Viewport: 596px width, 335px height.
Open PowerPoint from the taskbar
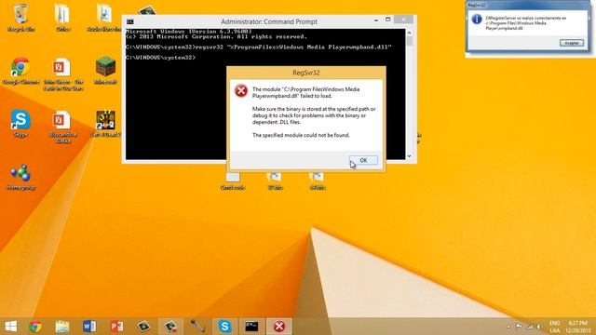click(116, 327)
